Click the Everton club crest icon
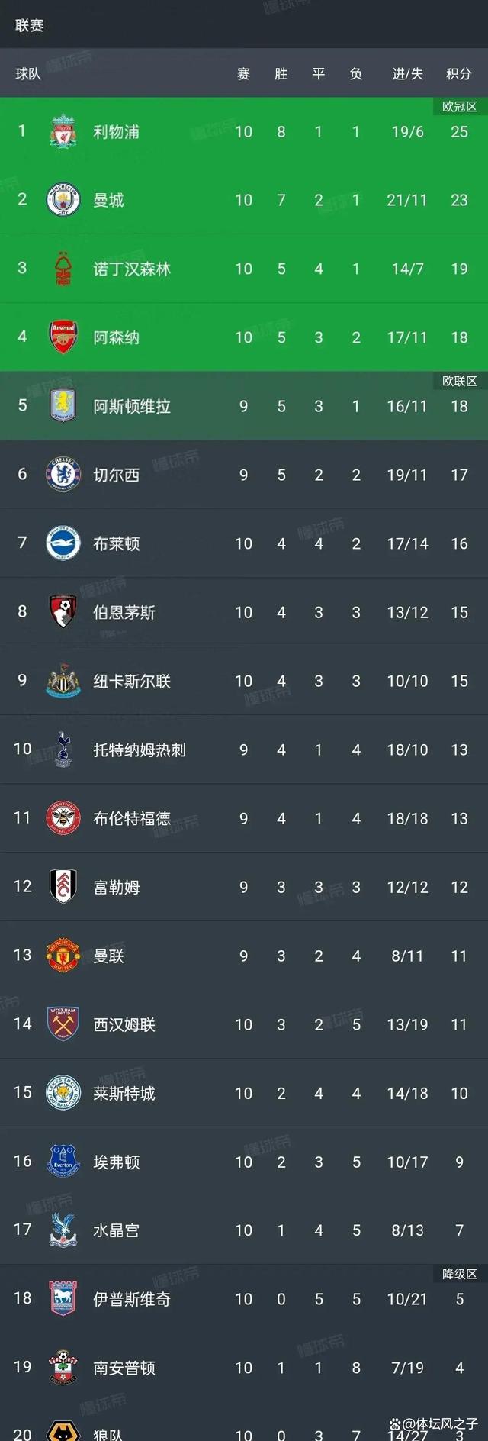The width and height of the screenshot is (488, 1441). coord(63,1162)
